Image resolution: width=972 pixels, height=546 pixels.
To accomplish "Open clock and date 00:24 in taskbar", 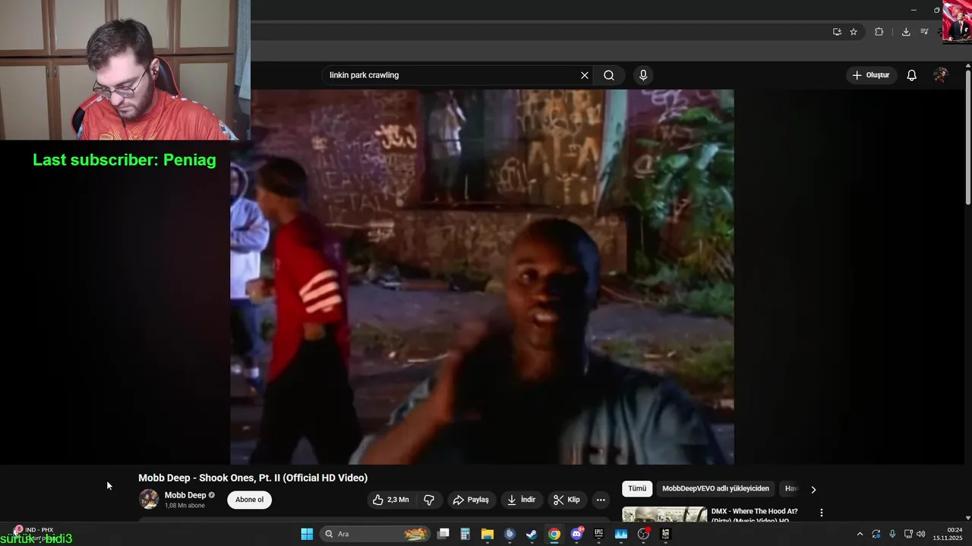I will tap(948, 534).
